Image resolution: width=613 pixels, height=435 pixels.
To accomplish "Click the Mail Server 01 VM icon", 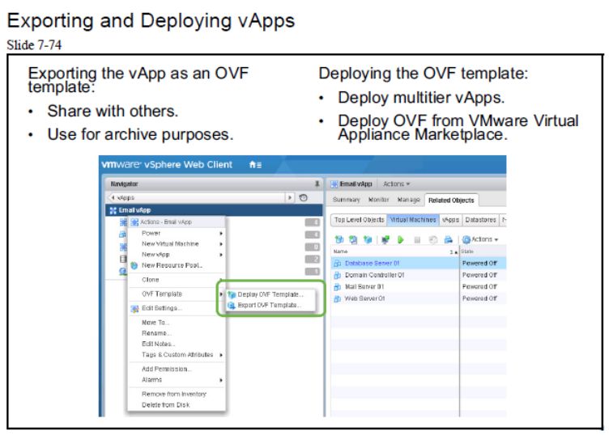I will coord(337,287).
